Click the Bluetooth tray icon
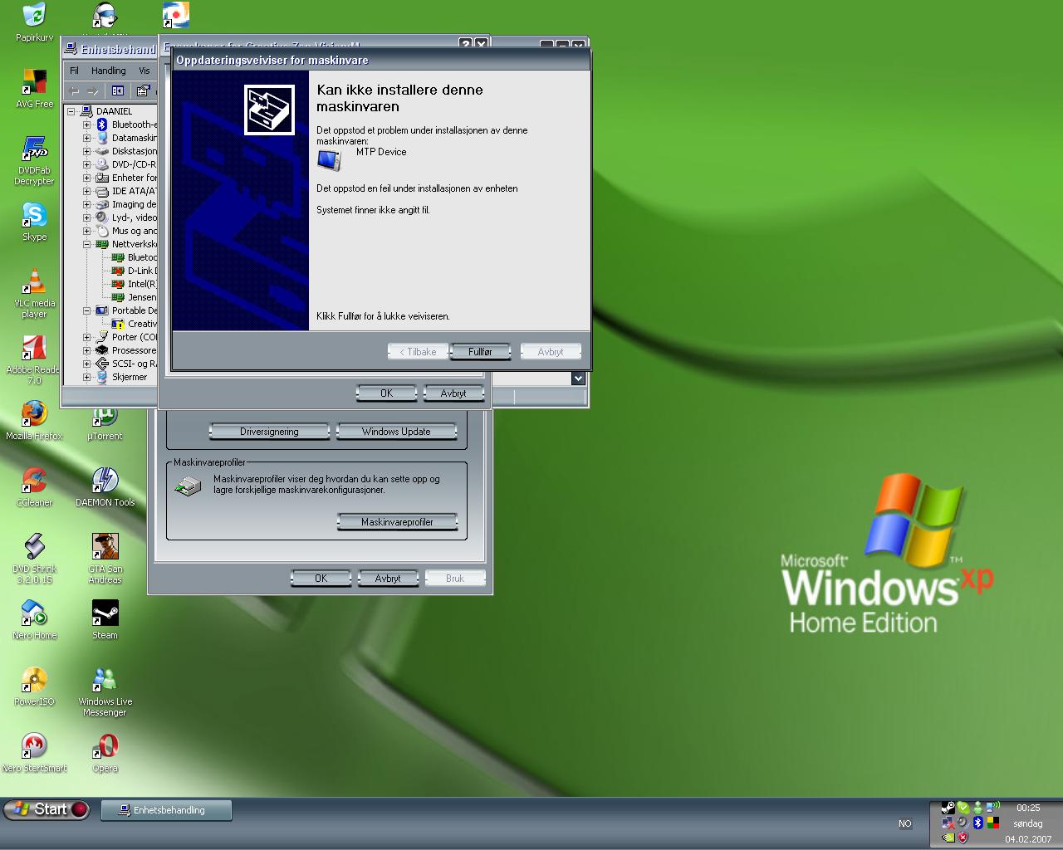 point(978,823)
